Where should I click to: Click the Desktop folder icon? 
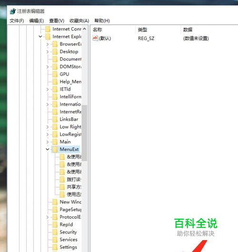pyautogui.click(x=55, y=52)
